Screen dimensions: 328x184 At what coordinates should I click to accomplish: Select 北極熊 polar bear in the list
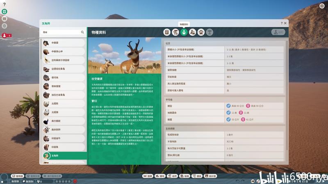click(64, 104)
